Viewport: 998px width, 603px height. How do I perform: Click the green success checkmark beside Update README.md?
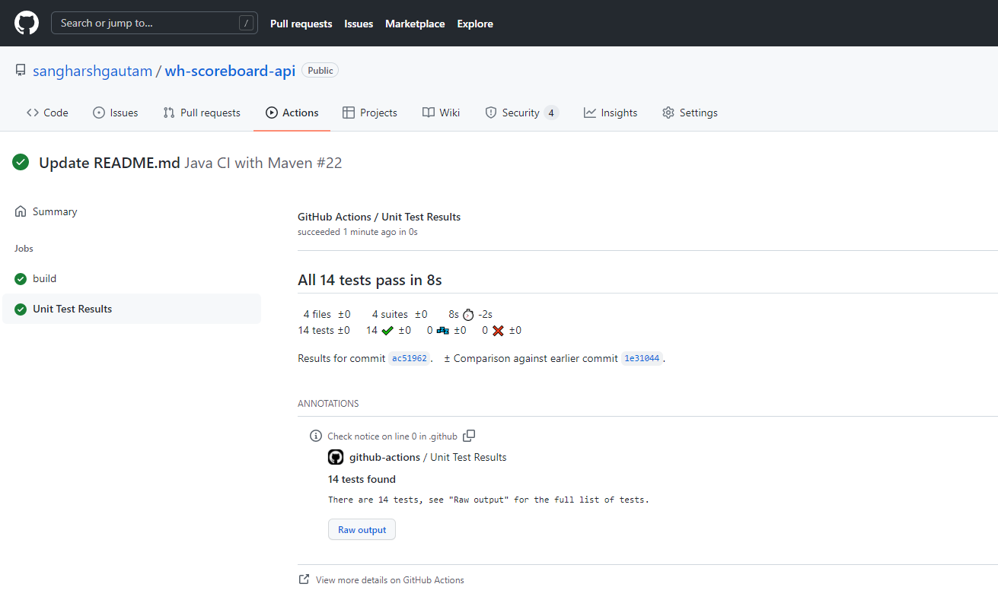click(x=21, y=162)
